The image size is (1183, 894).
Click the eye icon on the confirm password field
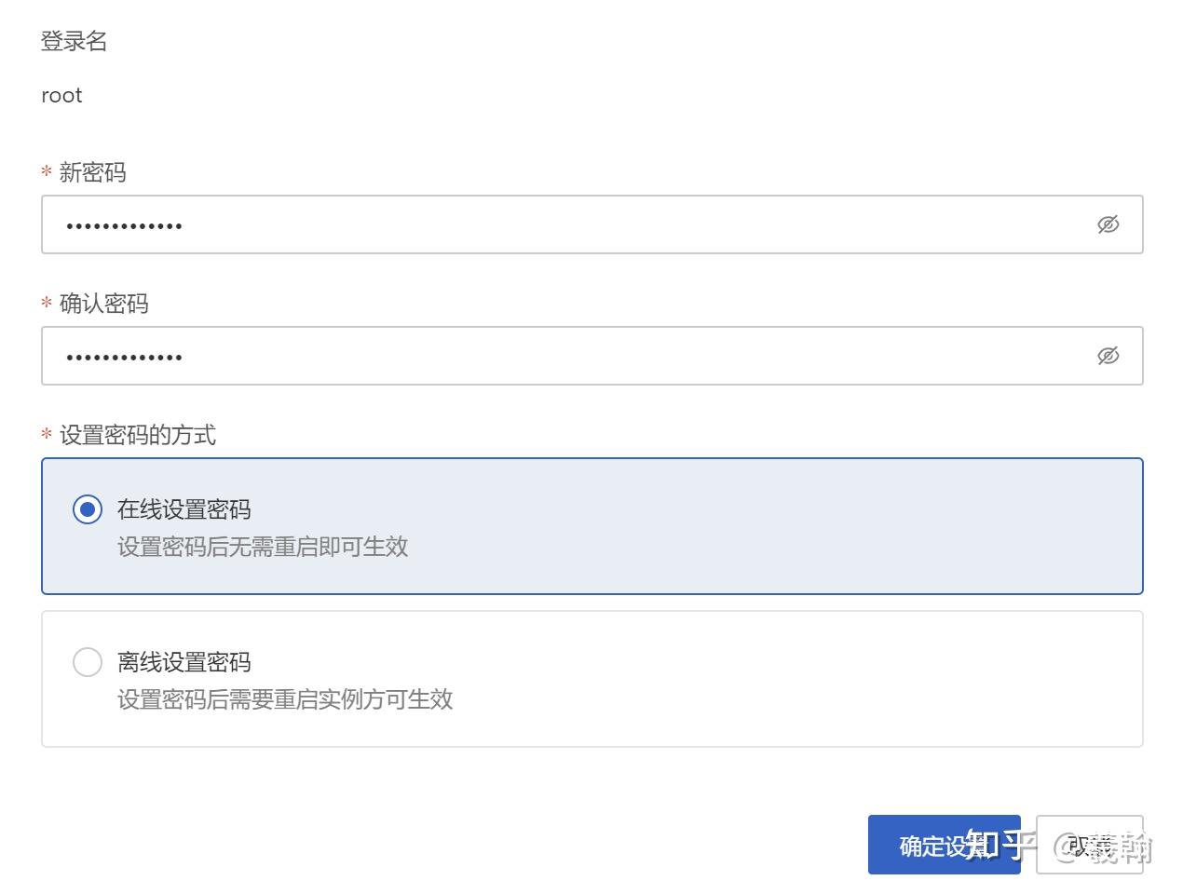point(1108,355)
